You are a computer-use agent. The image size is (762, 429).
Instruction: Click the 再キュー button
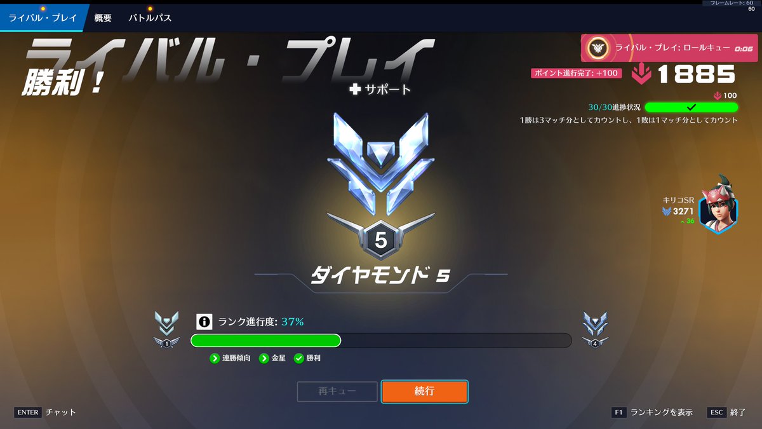tap(337, 392)
